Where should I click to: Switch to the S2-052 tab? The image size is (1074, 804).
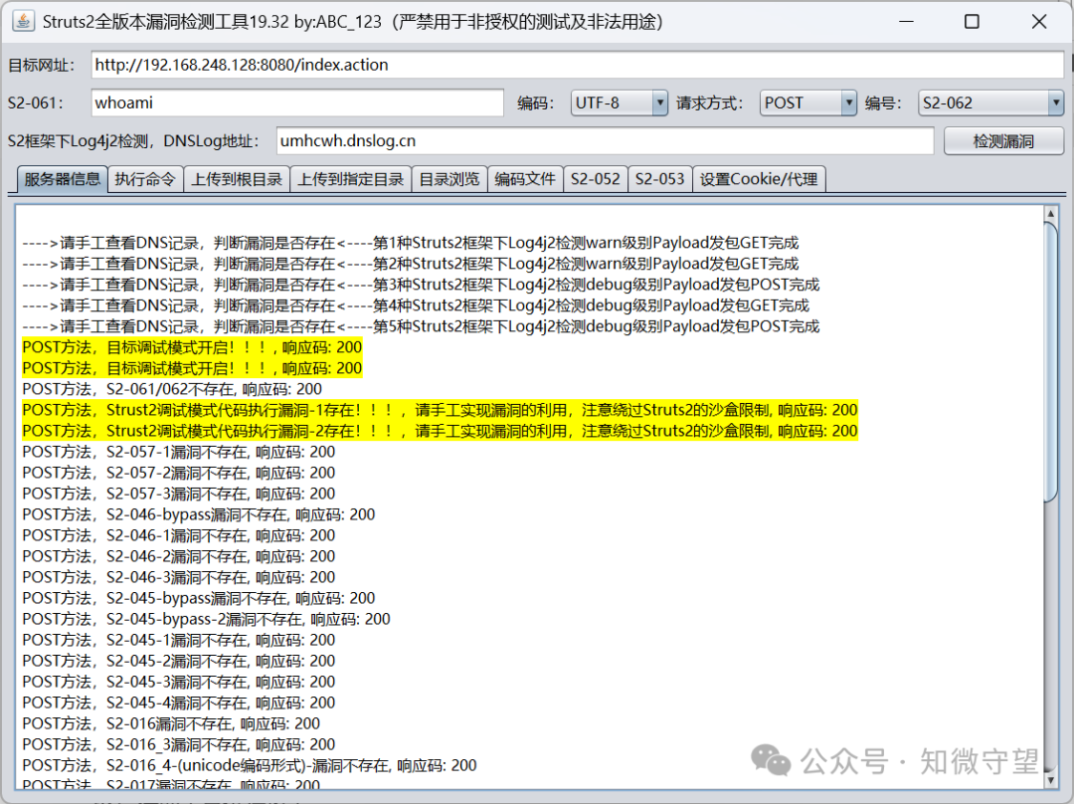coord(596,179)
